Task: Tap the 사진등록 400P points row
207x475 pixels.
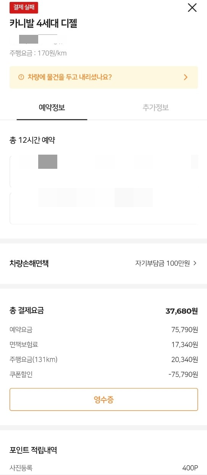Action: pos(103,468)
